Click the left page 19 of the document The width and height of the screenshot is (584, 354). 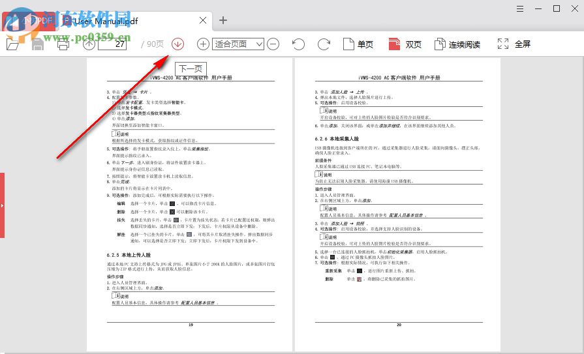190,204
